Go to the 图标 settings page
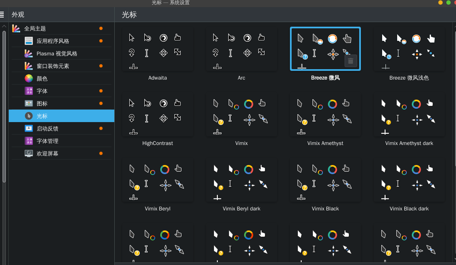 click(42, 103)
